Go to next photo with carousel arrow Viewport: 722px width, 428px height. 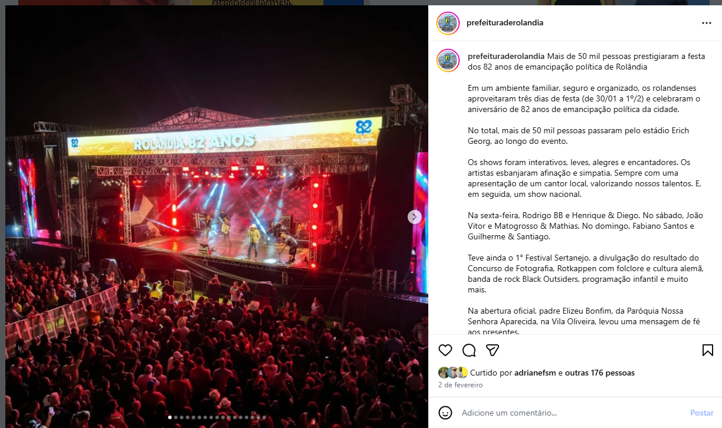pos(415,217)
